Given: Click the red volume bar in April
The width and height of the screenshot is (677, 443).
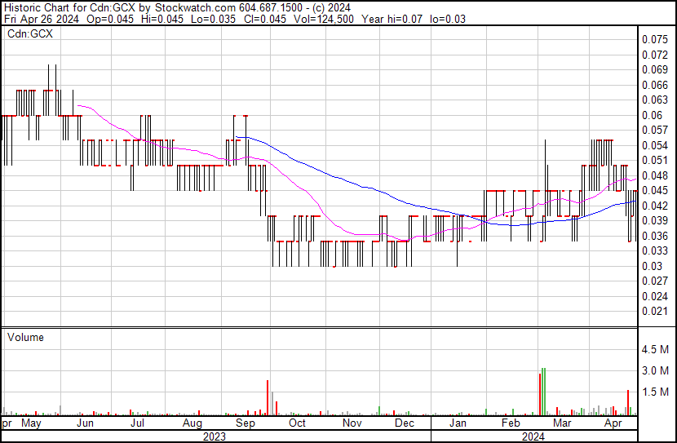Looking at the screenshot, I should [x=627, y=402].
